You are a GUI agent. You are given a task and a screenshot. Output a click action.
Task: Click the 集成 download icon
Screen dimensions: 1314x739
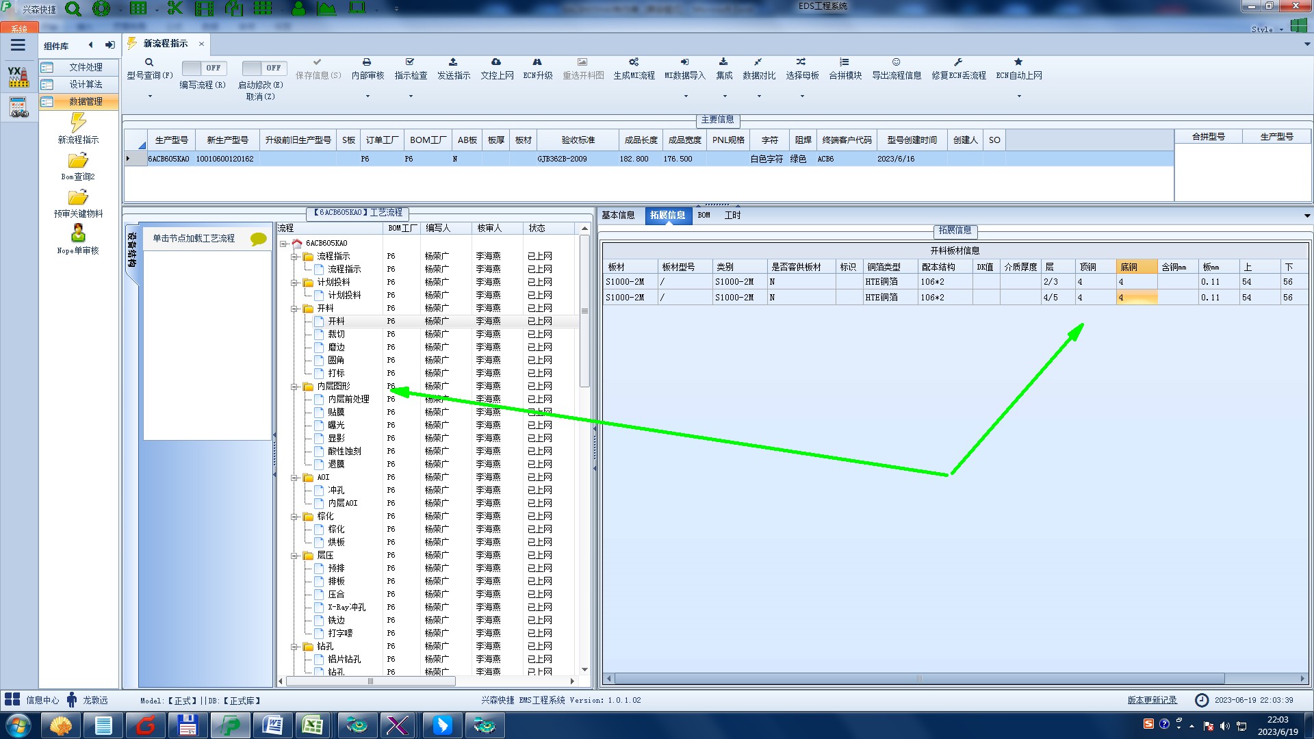click(723, 62)
